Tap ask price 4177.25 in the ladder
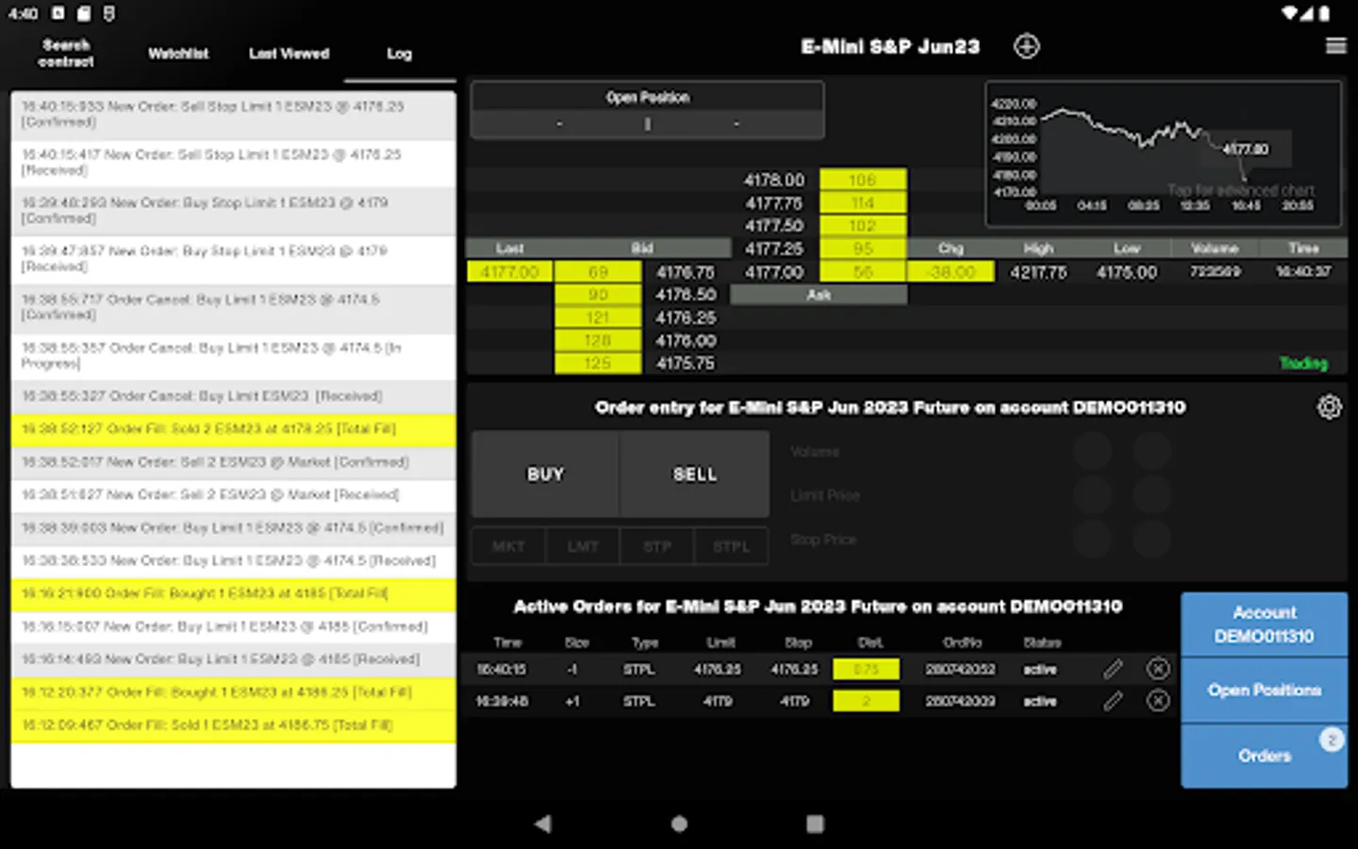The height and width of the screenshot is (849, 1358). point(774,249)
